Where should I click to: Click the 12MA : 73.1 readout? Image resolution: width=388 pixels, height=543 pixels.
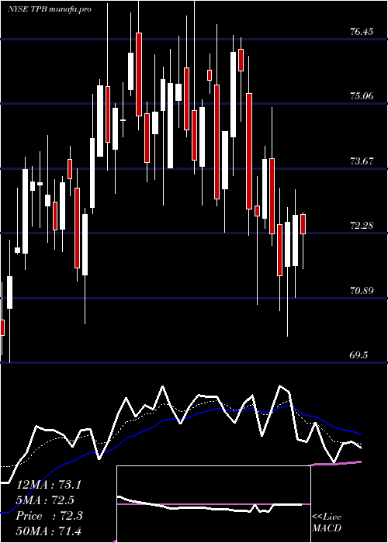point(49,485)
